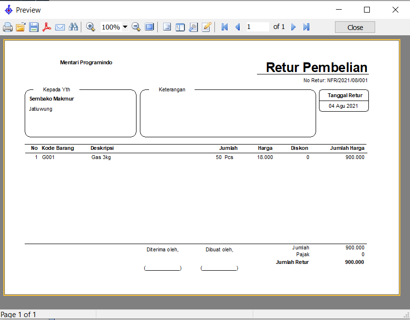The width and height of the screenshot is (410, 320).
Task: Click the Dibuat oleh, signature label
Action: coord(219,249)
